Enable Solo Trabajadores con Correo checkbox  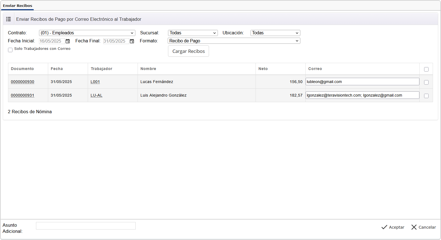click(10, 50)
